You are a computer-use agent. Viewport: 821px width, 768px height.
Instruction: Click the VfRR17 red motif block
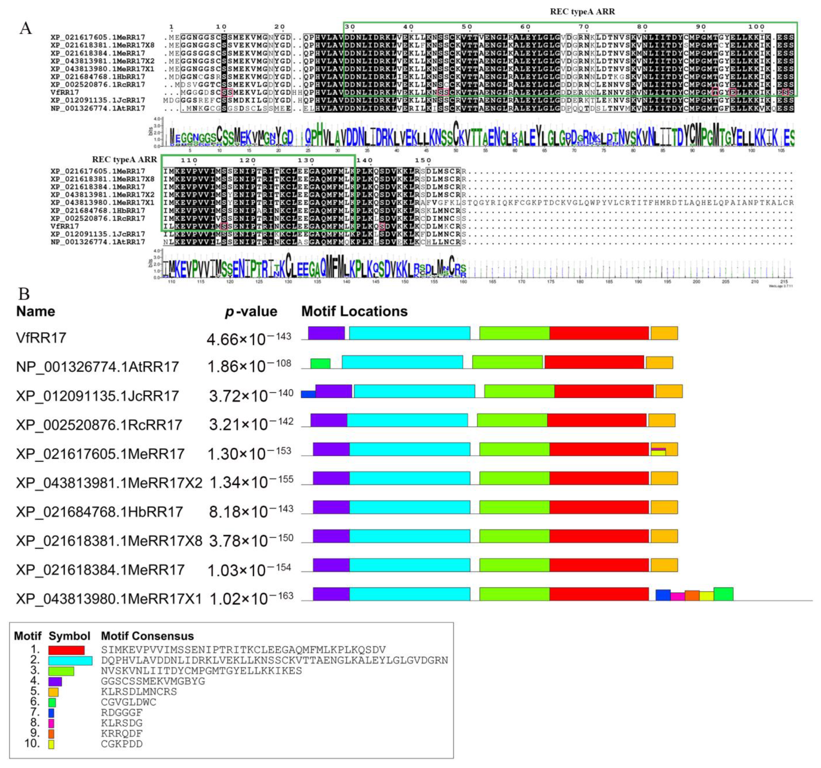pos(599,333)
